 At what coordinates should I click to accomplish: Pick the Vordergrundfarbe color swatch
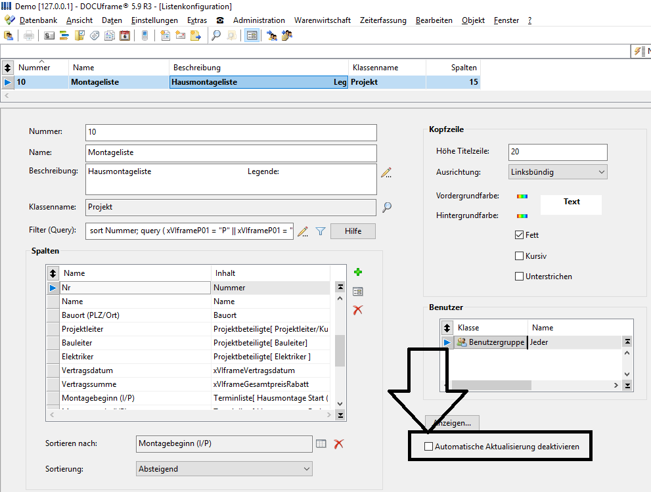(x=522, y=196)
